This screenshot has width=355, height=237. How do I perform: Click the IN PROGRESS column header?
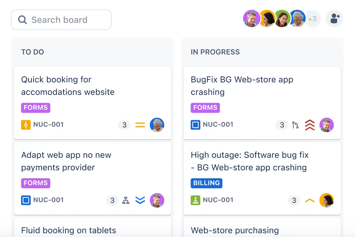click(215, 52)
